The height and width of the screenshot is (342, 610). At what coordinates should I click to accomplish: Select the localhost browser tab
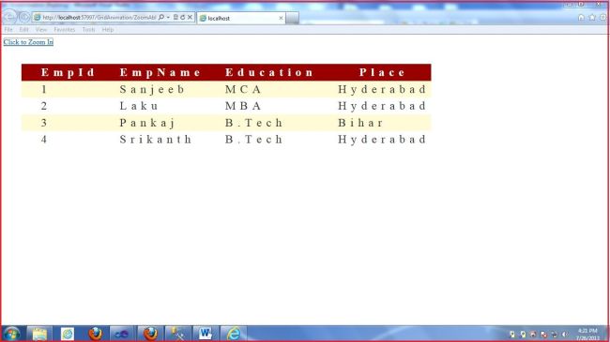(241, 18)
